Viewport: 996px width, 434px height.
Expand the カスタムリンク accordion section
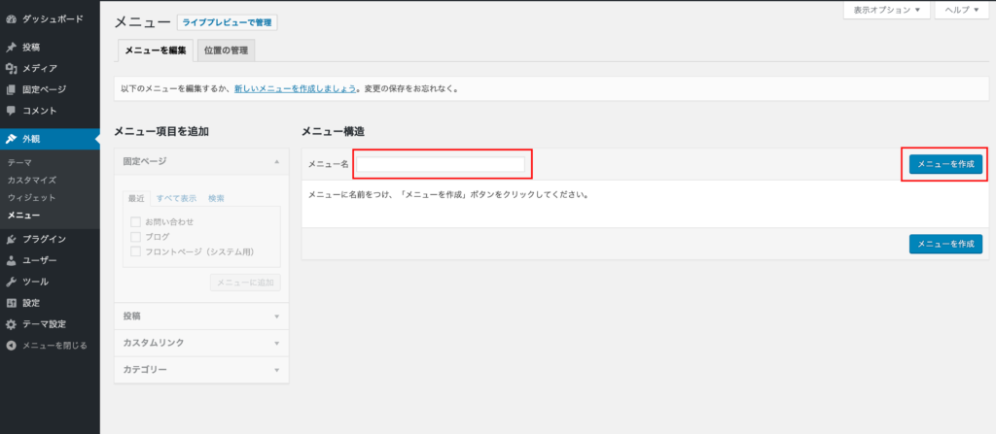click(201, 343)
